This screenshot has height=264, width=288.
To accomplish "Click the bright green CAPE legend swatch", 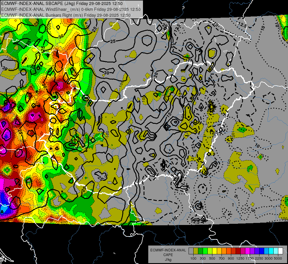I will pyautogui.click(x=205, y=251).
